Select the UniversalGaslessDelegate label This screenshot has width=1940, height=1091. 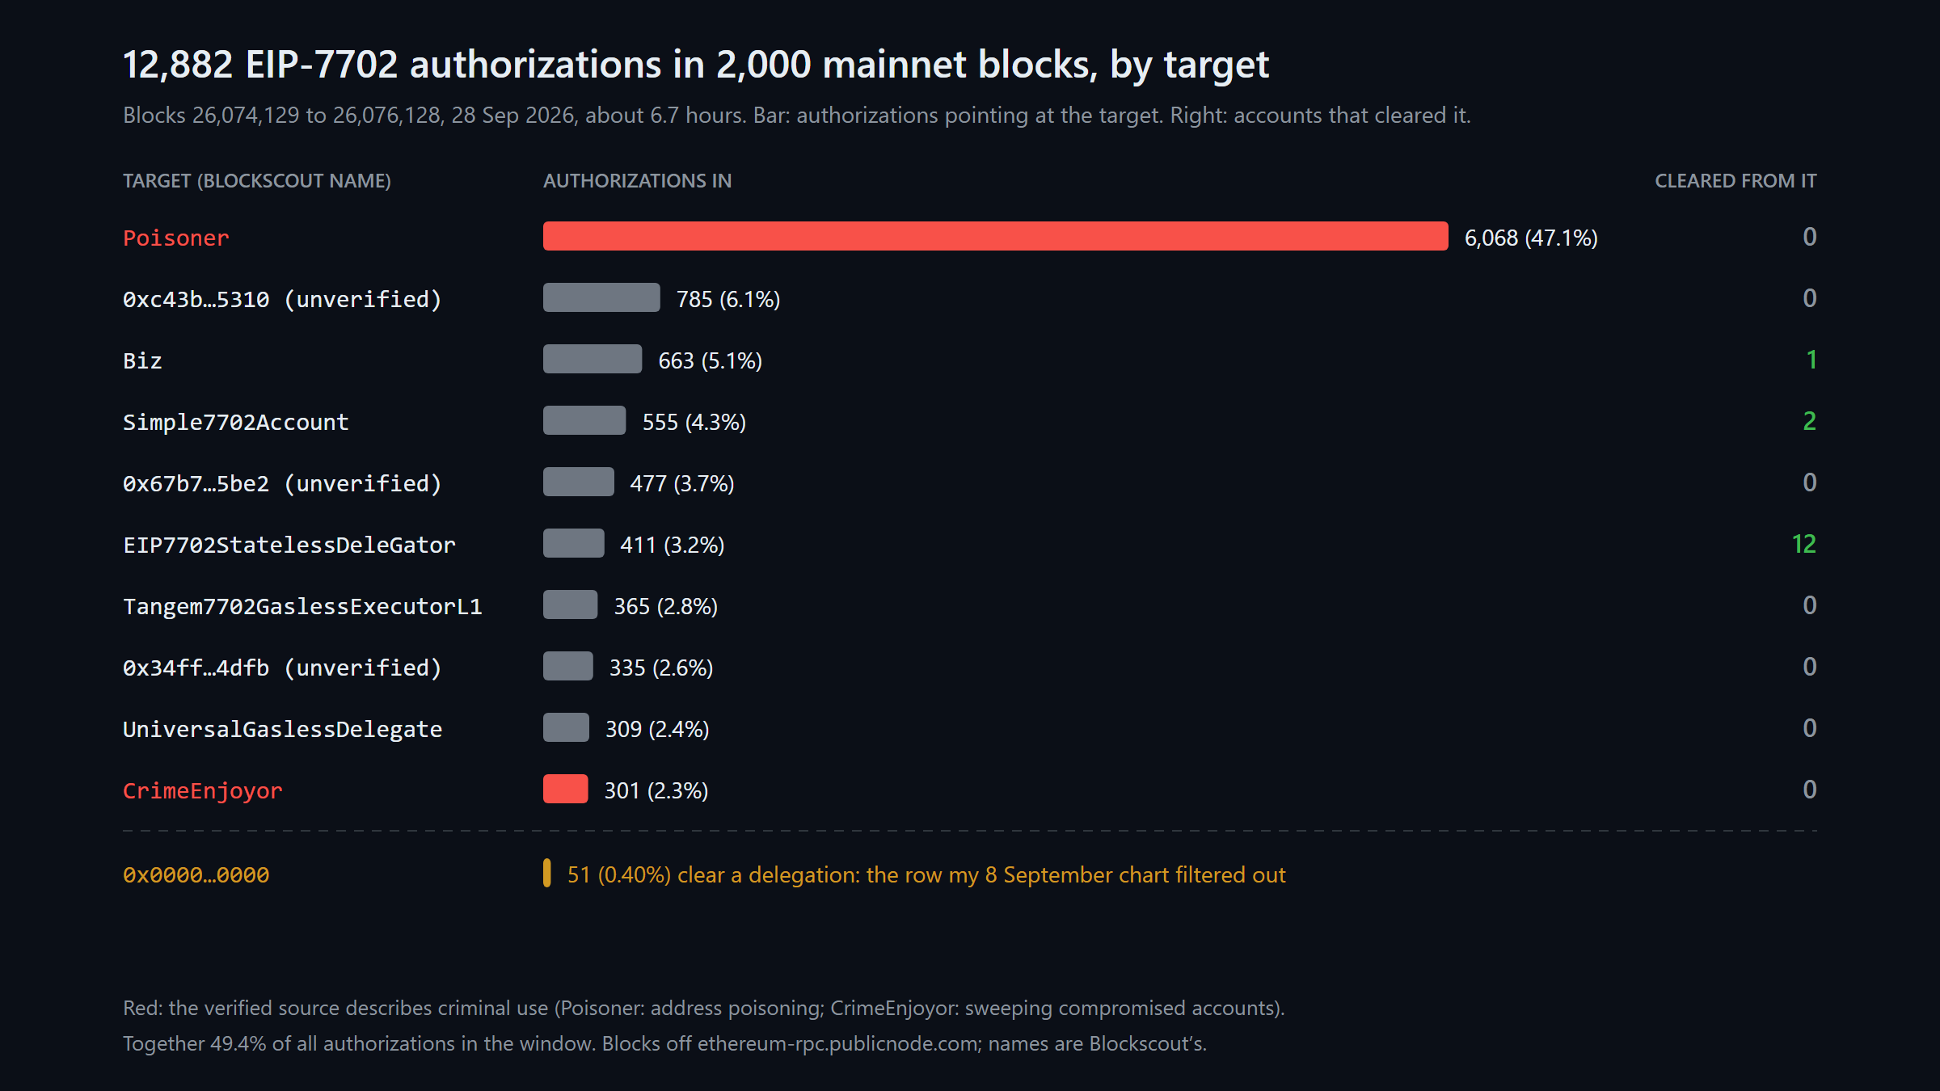tap(283, 729)
